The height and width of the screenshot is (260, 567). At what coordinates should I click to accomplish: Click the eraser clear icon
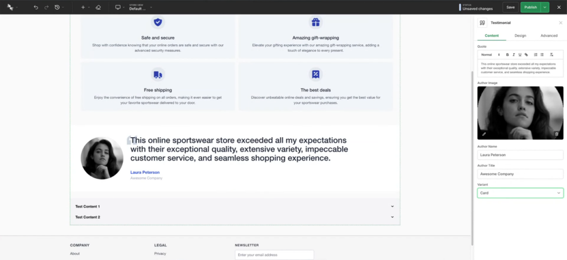point(98,7)
